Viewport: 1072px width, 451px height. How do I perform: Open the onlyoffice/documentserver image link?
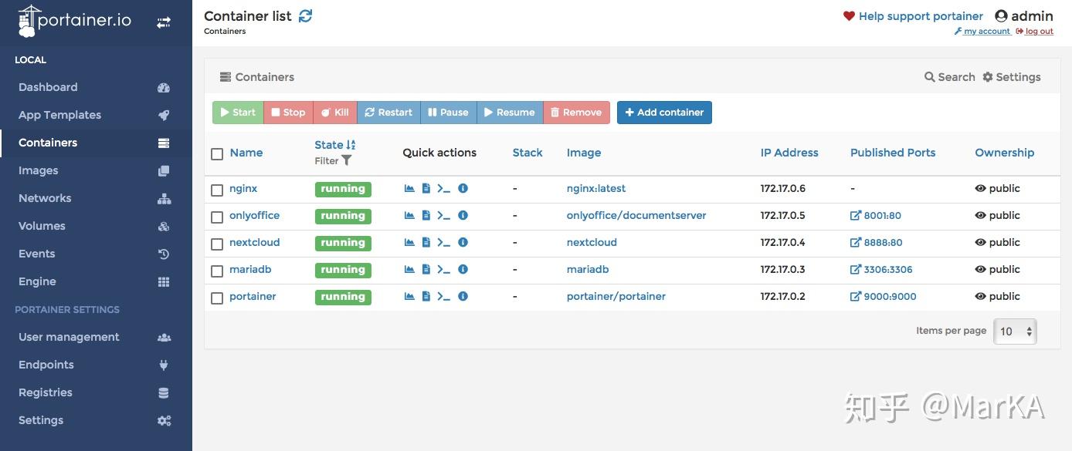636,216
